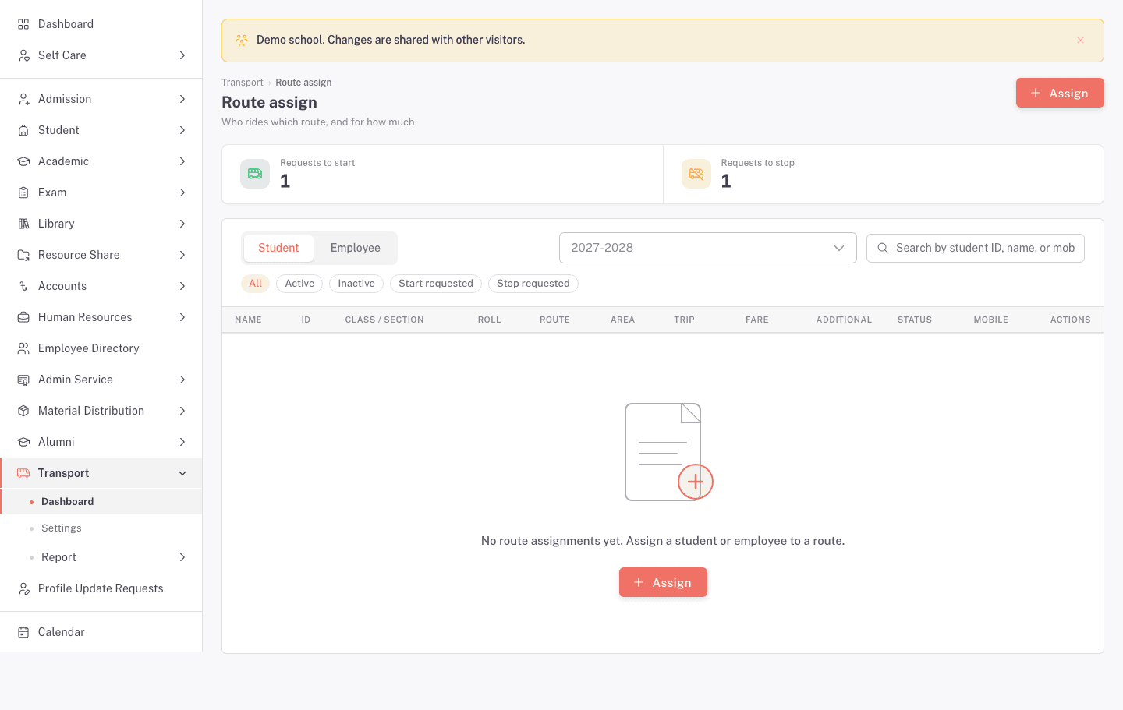Click the FARE column header

click(757, 320)
